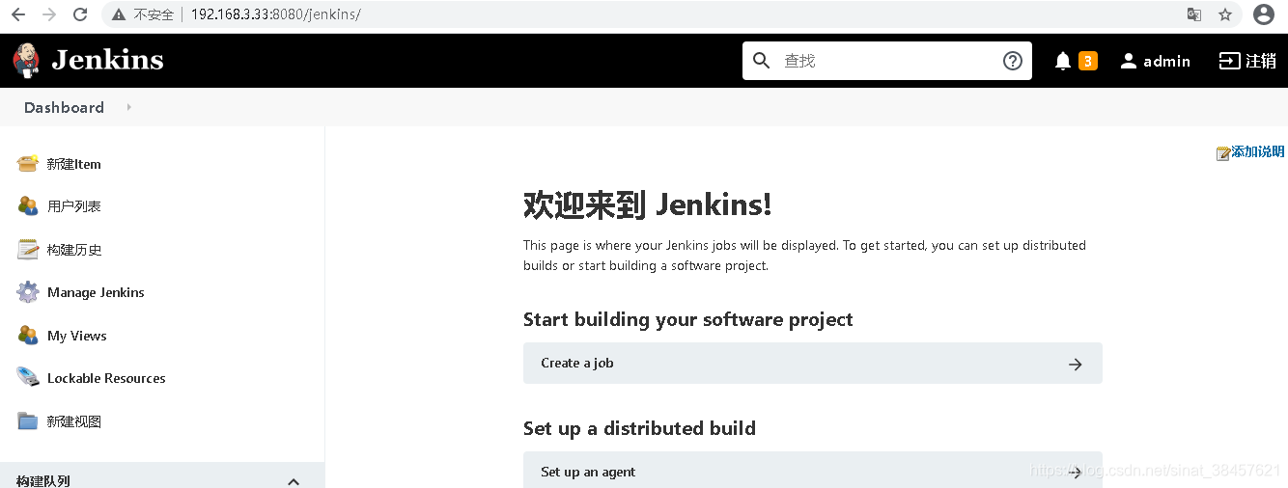Click the Set up a distributed build heading
The height and width of the screenshot is (488, 1288).
(639, 428)
